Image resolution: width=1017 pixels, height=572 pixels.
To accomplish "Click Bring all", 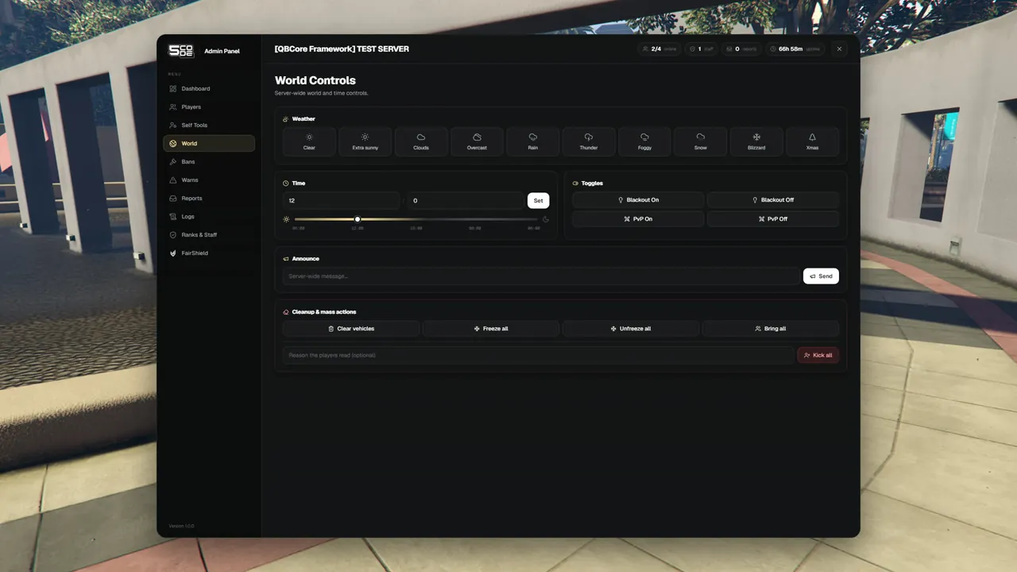I will (771, 329).
